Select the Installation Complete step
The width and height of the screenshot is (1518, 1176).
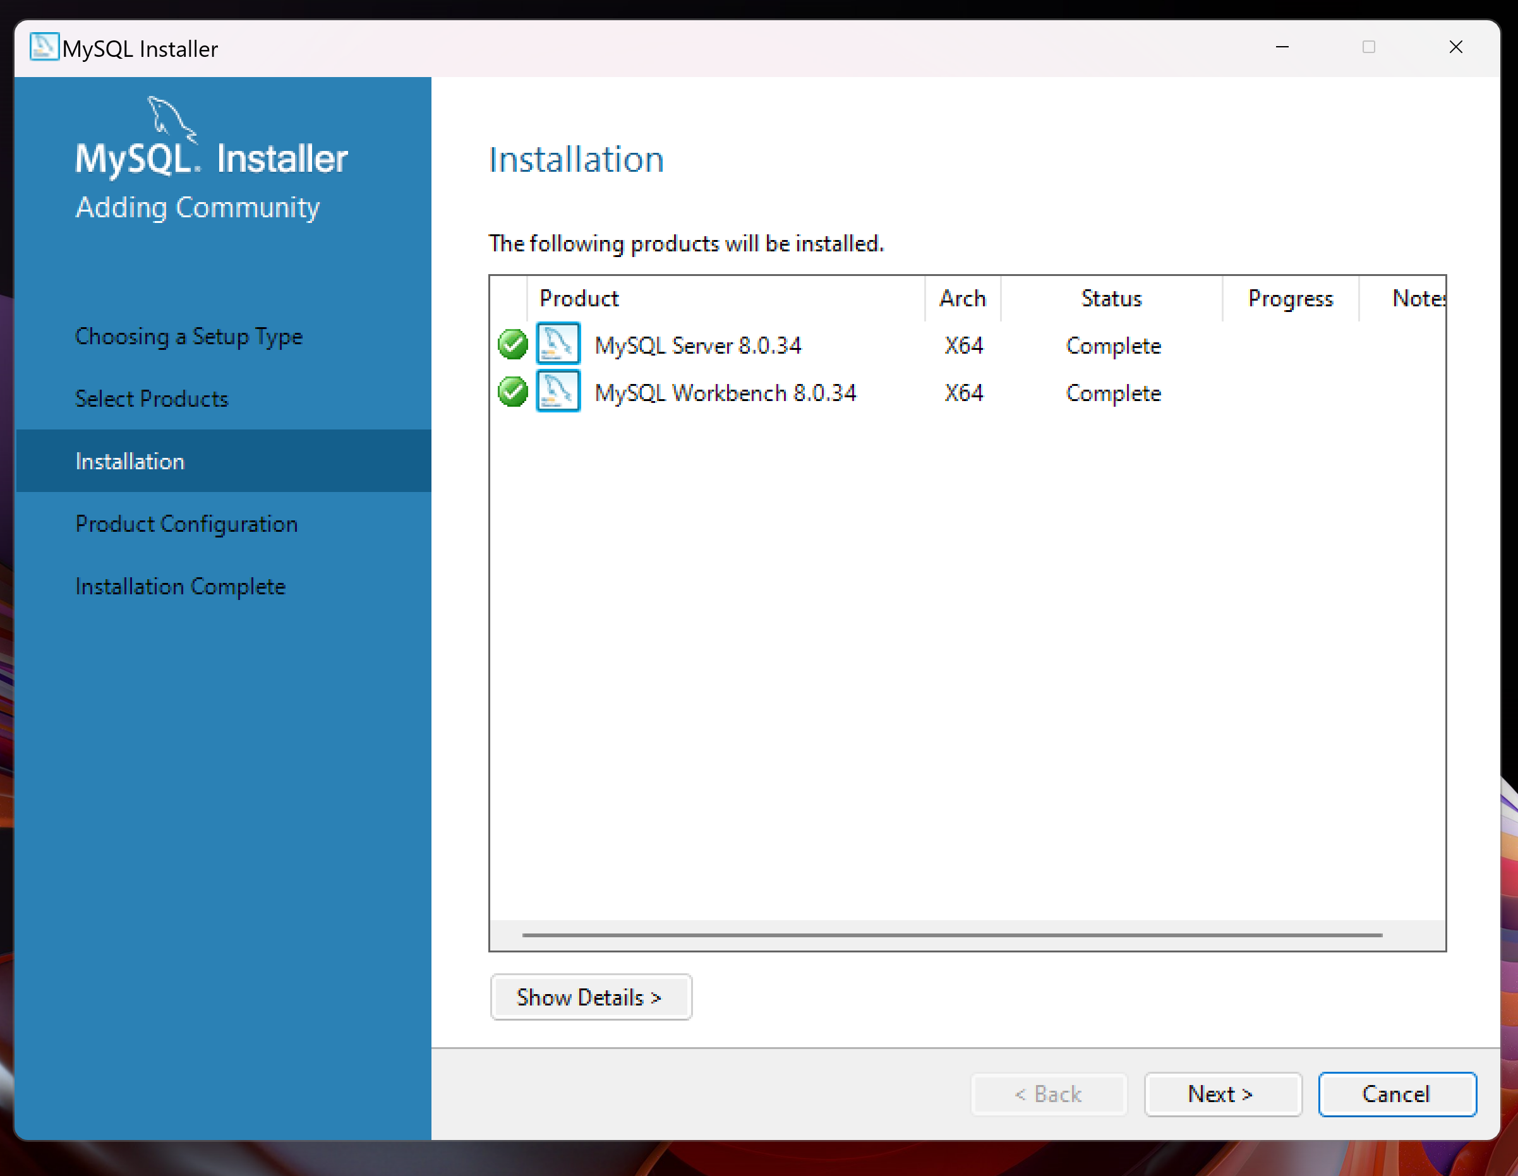pos(180,587)
